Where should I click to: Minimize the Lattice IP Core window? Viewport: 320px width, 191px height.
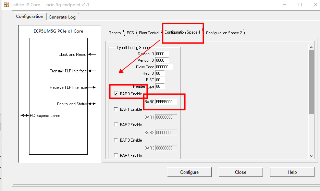click(284, 4)
